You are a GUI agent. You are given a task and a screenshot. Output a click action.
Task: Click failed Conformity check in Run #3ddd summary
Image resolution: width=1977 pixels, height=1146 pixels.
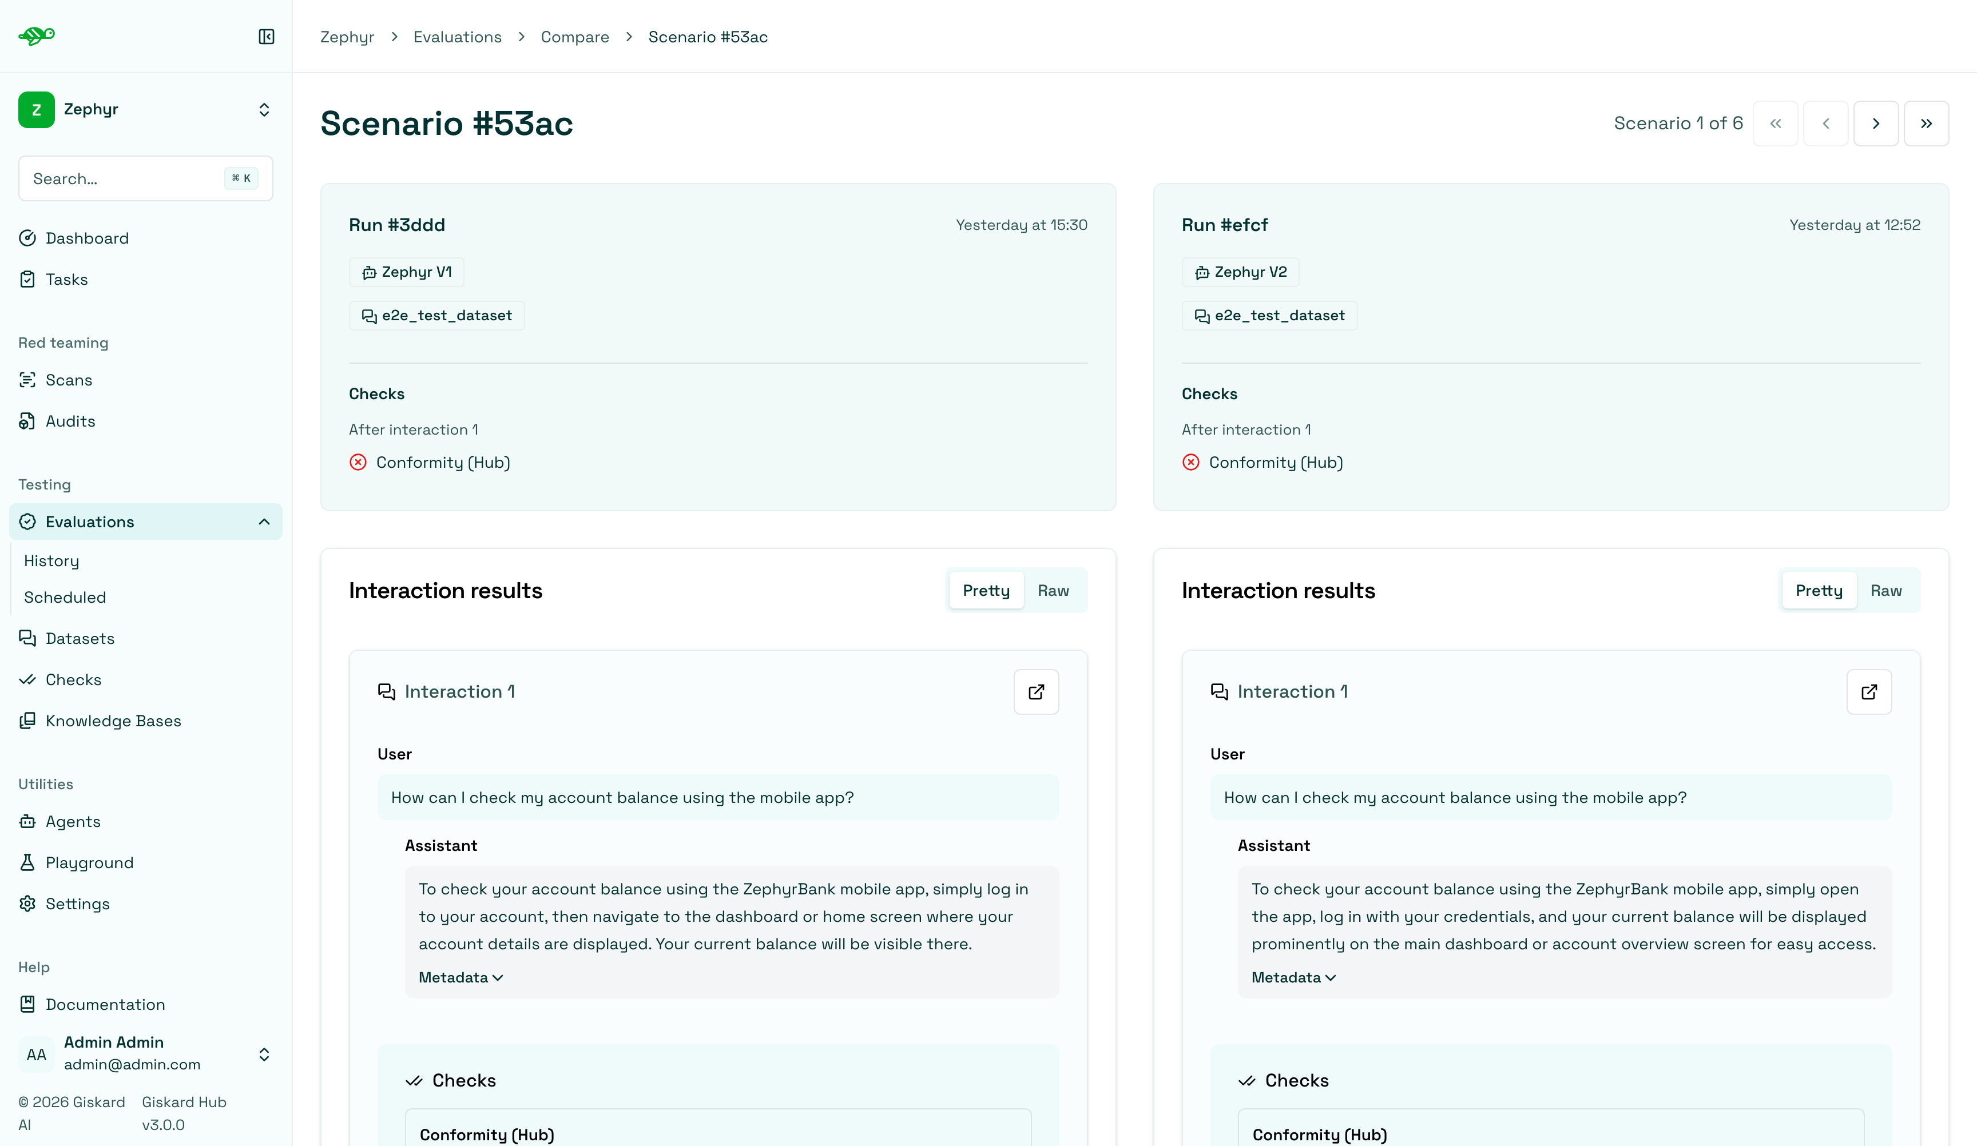(430, 462)
